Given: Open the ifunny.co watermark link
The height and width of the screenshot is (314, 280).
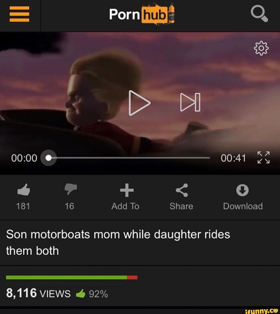Looking at the screenshot, I should click(x=261, y=310).
